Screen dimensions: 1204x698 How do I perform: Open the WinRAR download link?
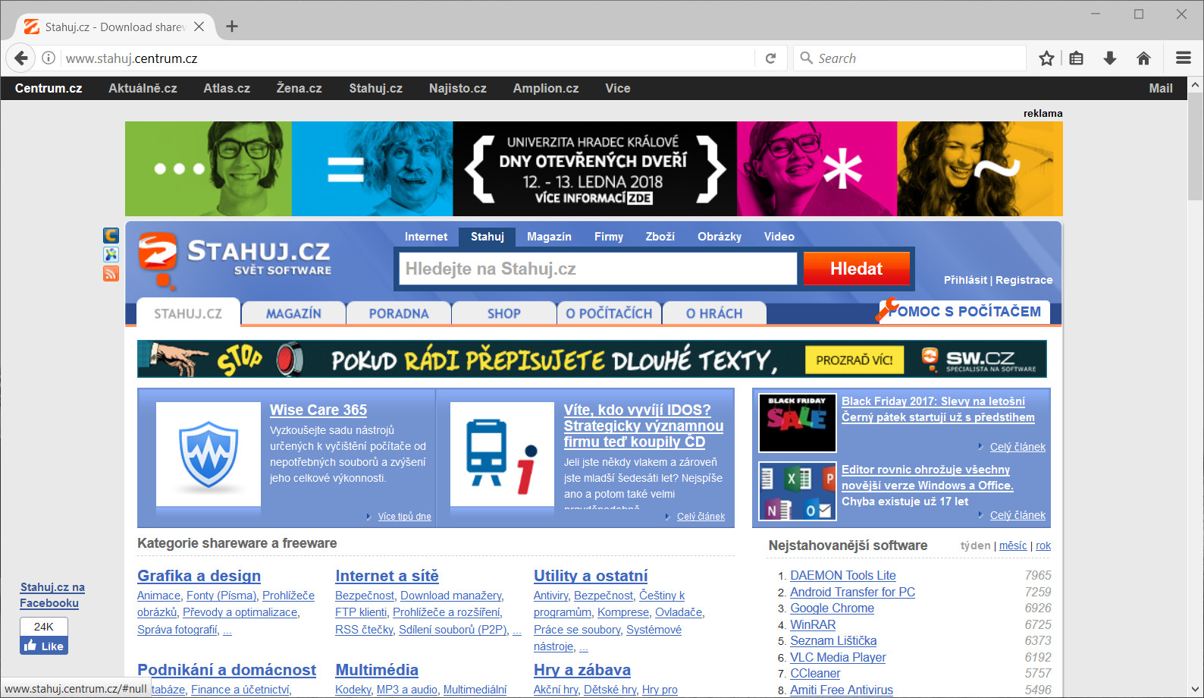[813, 624]
